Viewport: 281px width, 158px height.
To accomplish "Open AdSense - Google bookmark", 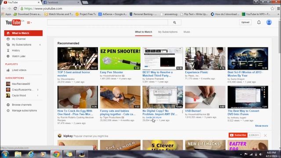I will [112, 14].
